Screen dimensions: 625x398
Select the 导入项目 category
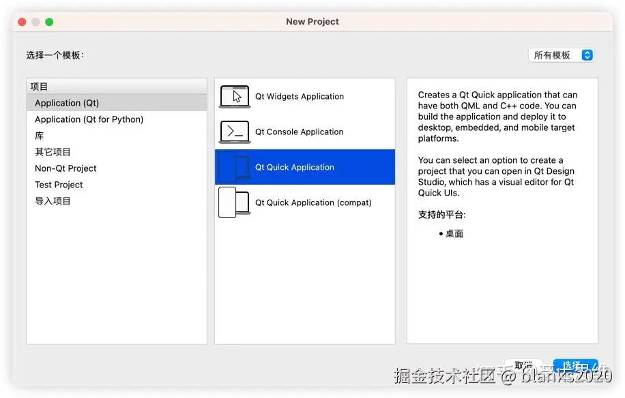coord(117,201)
